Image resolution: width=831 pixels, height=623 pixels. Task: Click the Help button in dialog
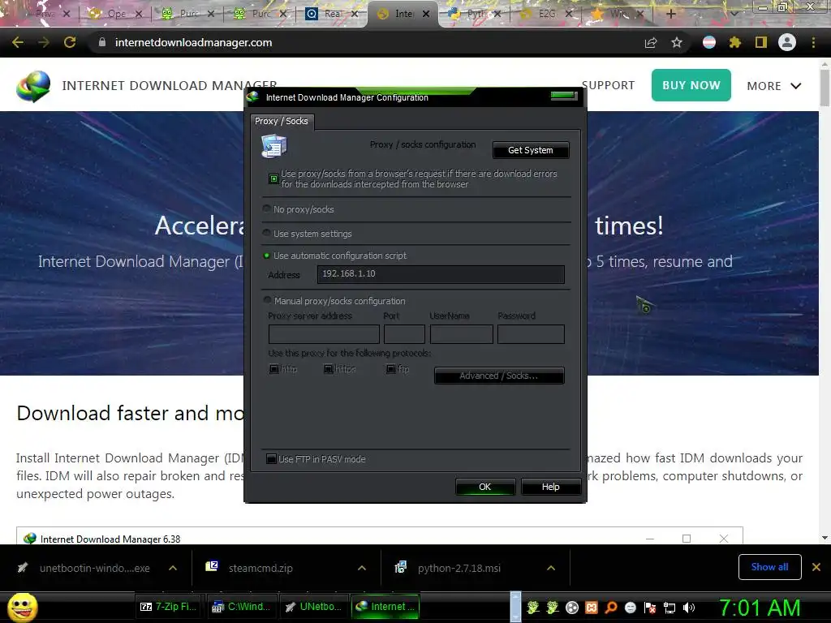pos(551,487)
